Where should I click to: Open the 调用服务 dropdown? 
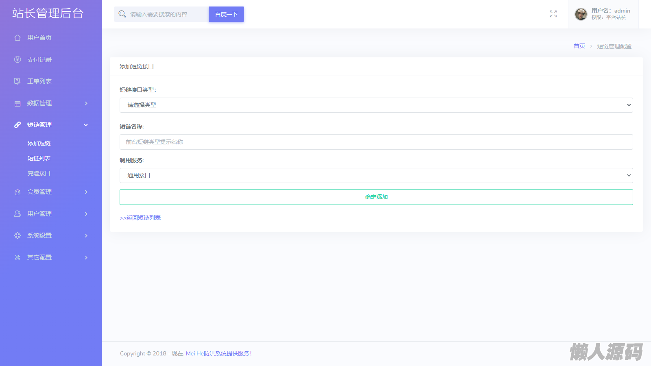click(x=376, y=175)
